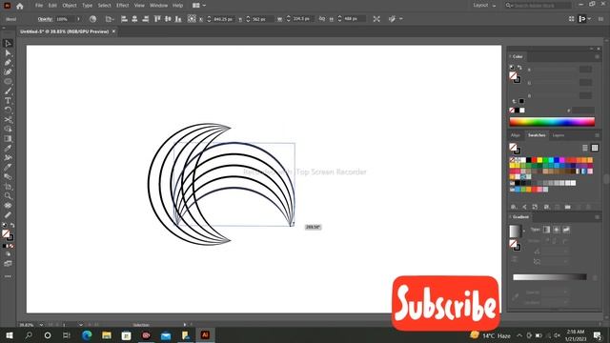Switch Swatches panel to list view
The width and height of the screenshot is (610, 343).
coord(585,148)
